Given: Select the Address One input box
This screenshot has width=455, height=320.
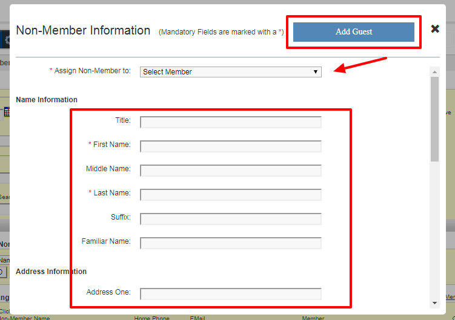Looking at the screenshot, I should tap(231, 294).
